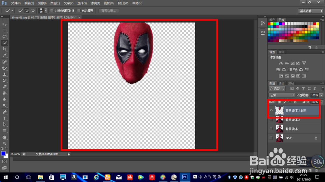Image resolution: width=325 pixels, height=182 pixels.
Task: Open the Amazon taskbar icon
Action: [x=74, y=177]
